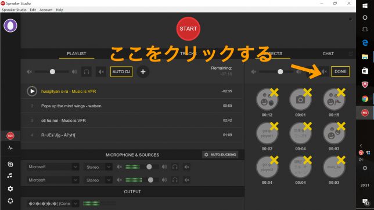Adjust the effects volume slider

[x=276, y=71]
